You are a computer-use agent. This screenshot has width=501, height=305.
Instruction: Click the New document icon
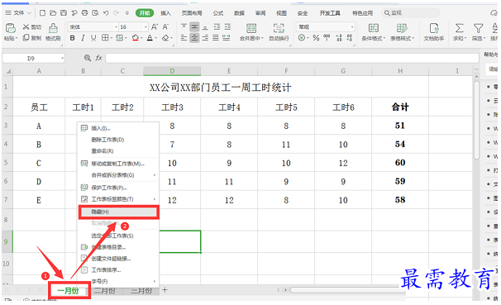pyautogui.click(x=42, y=12)
